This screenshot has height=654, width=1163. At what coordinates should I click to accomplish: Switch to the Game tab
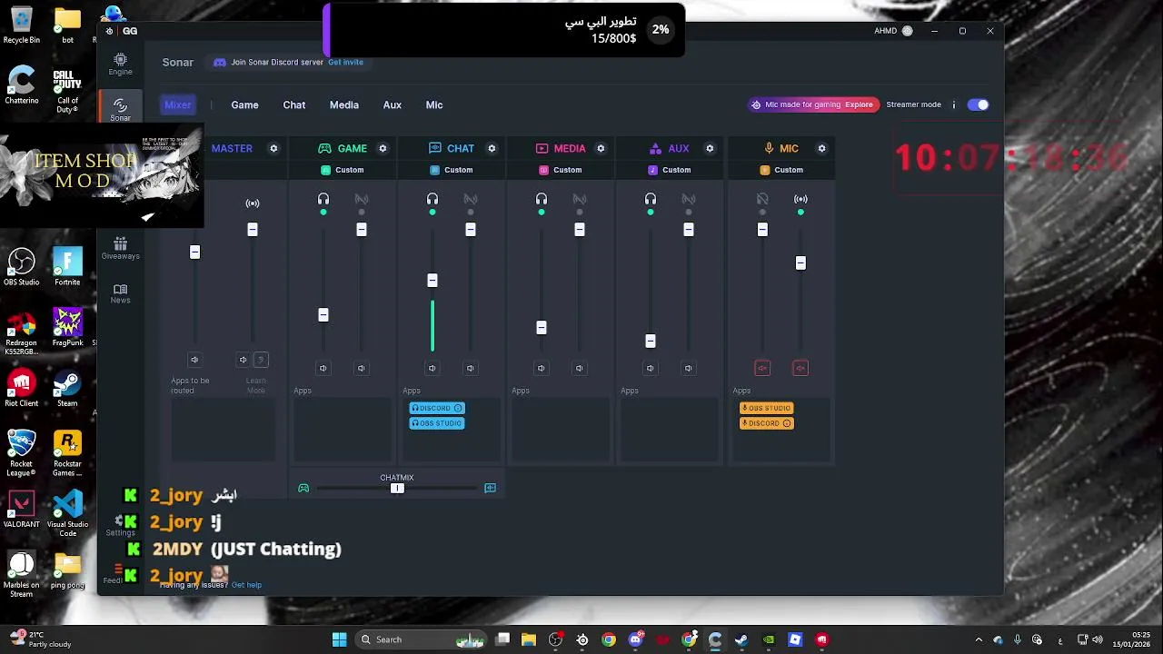coord(244,104)
